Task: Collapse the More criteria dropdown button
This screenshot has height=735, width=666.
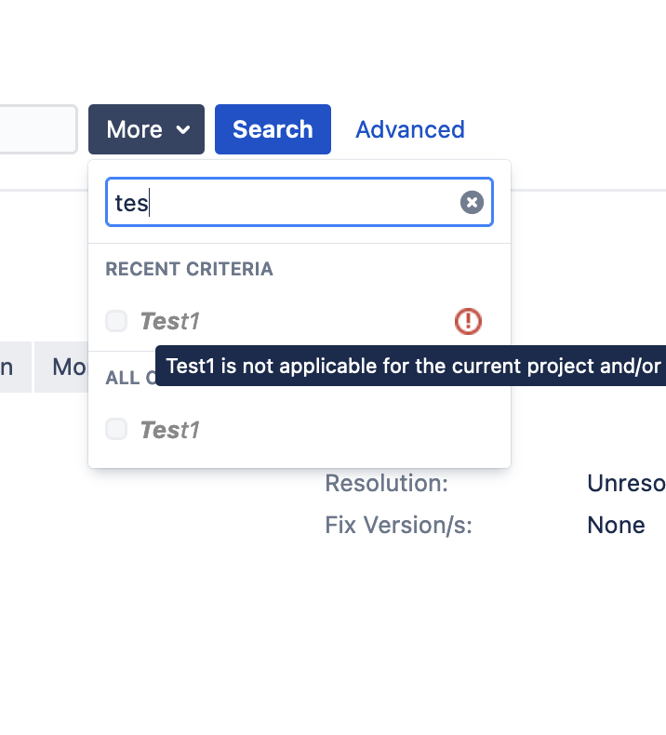Action: click(x=146, y=129)
